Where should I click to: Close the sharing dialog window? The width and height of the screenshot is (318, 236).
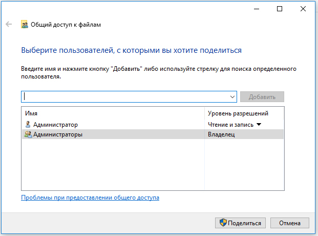click(303, 9)
